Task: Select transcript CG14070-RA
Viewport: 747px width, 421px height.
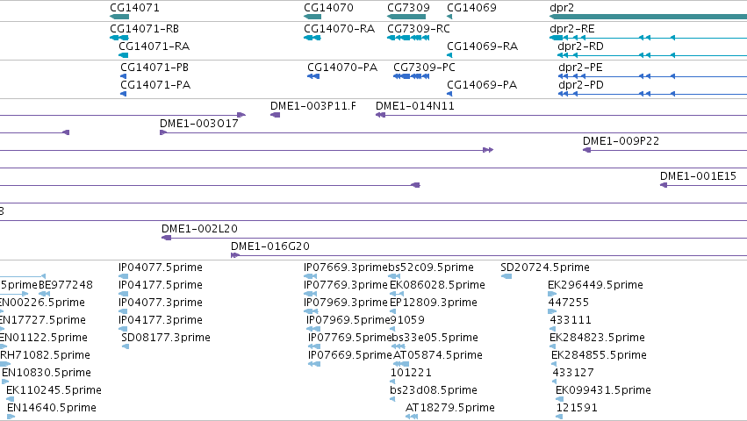Action: (x=339, y=29)
